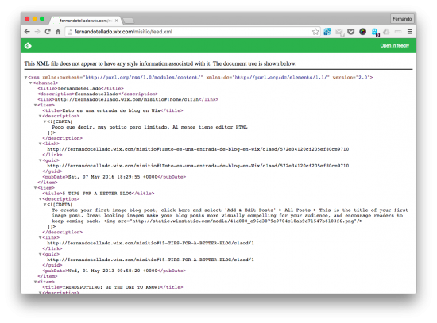Click the Open in feedly link
This screenshot has height=323, width=437.
(395, 46)
